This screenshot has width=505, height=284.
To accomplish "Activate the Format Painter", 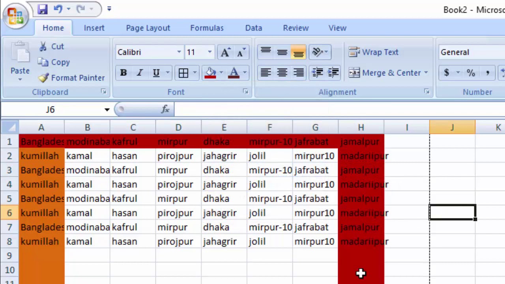I will coord(71,78).
